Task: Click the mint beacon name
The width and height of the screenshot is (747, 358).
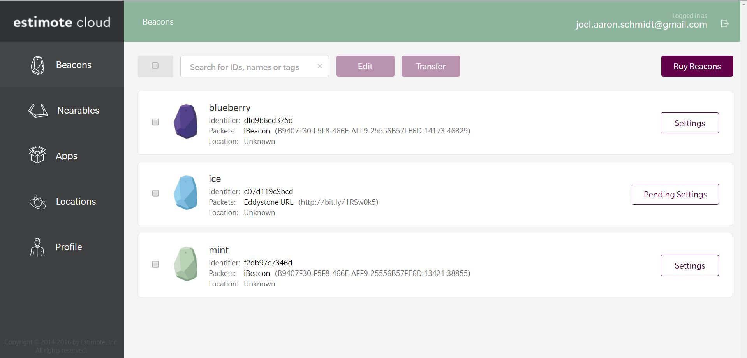Action: [219, 250]
